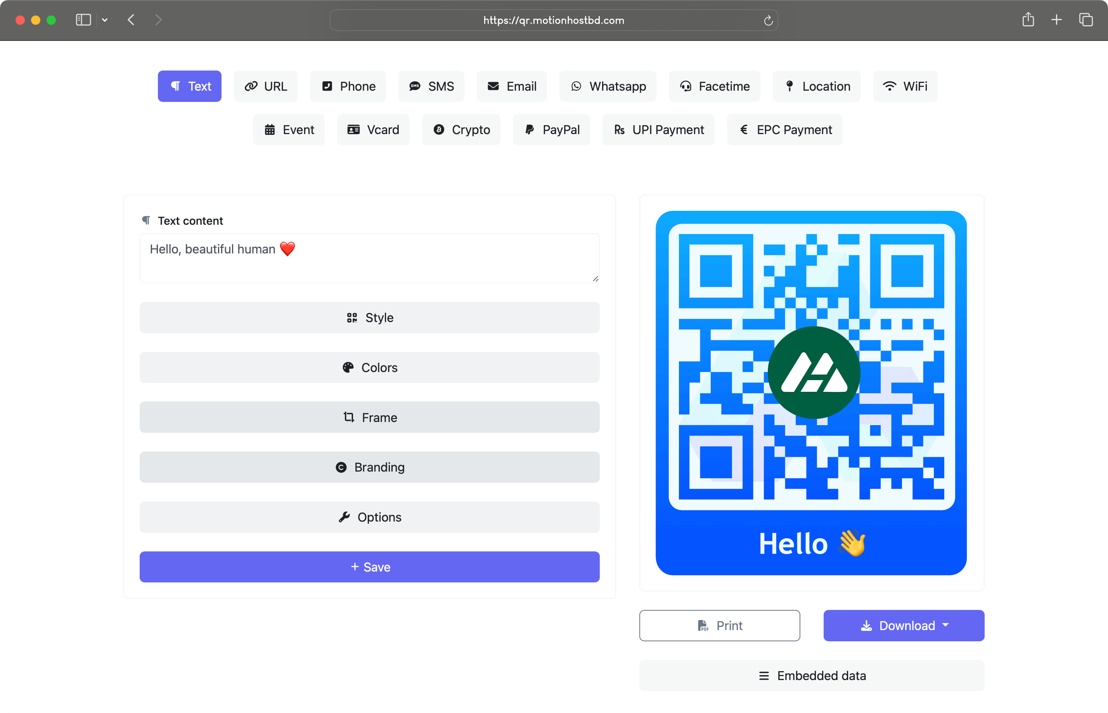Switch to the URL tab
Screen dimensions: 1108x713
pos(265,86)
